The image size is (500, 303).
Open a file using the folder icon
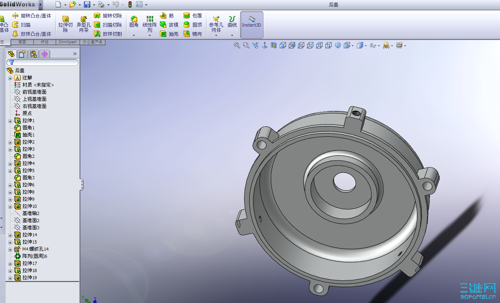tap(72, 4)
